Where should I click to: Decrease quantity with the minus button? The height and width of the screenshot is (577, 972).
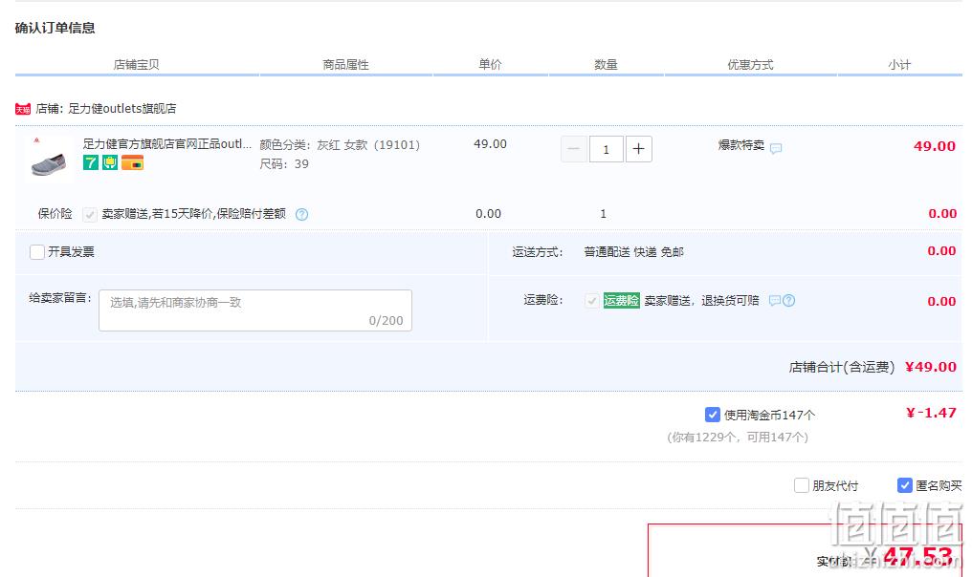click(574, 149)
